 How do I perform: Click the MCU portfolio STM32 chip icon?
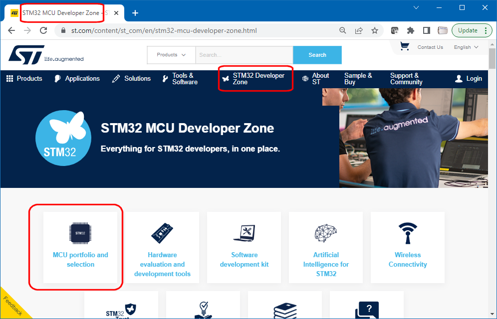[80, 233]
